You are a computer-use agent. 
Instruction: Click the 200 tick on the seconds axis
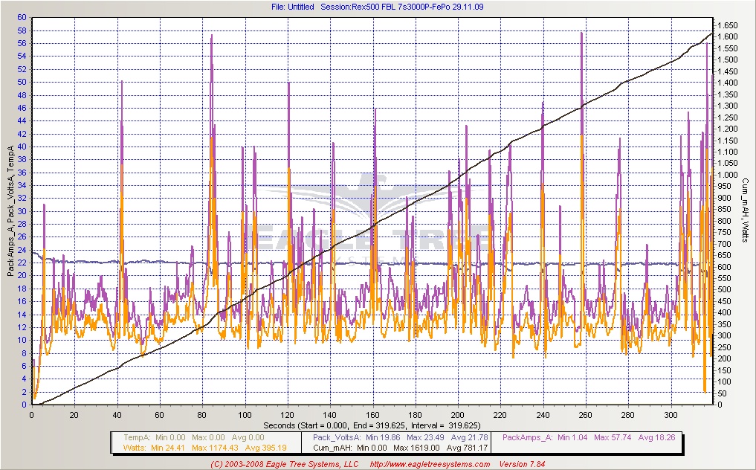point(457,415)
